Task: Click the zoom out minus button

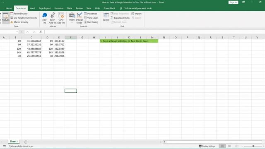Action: [x=242, y=146]
